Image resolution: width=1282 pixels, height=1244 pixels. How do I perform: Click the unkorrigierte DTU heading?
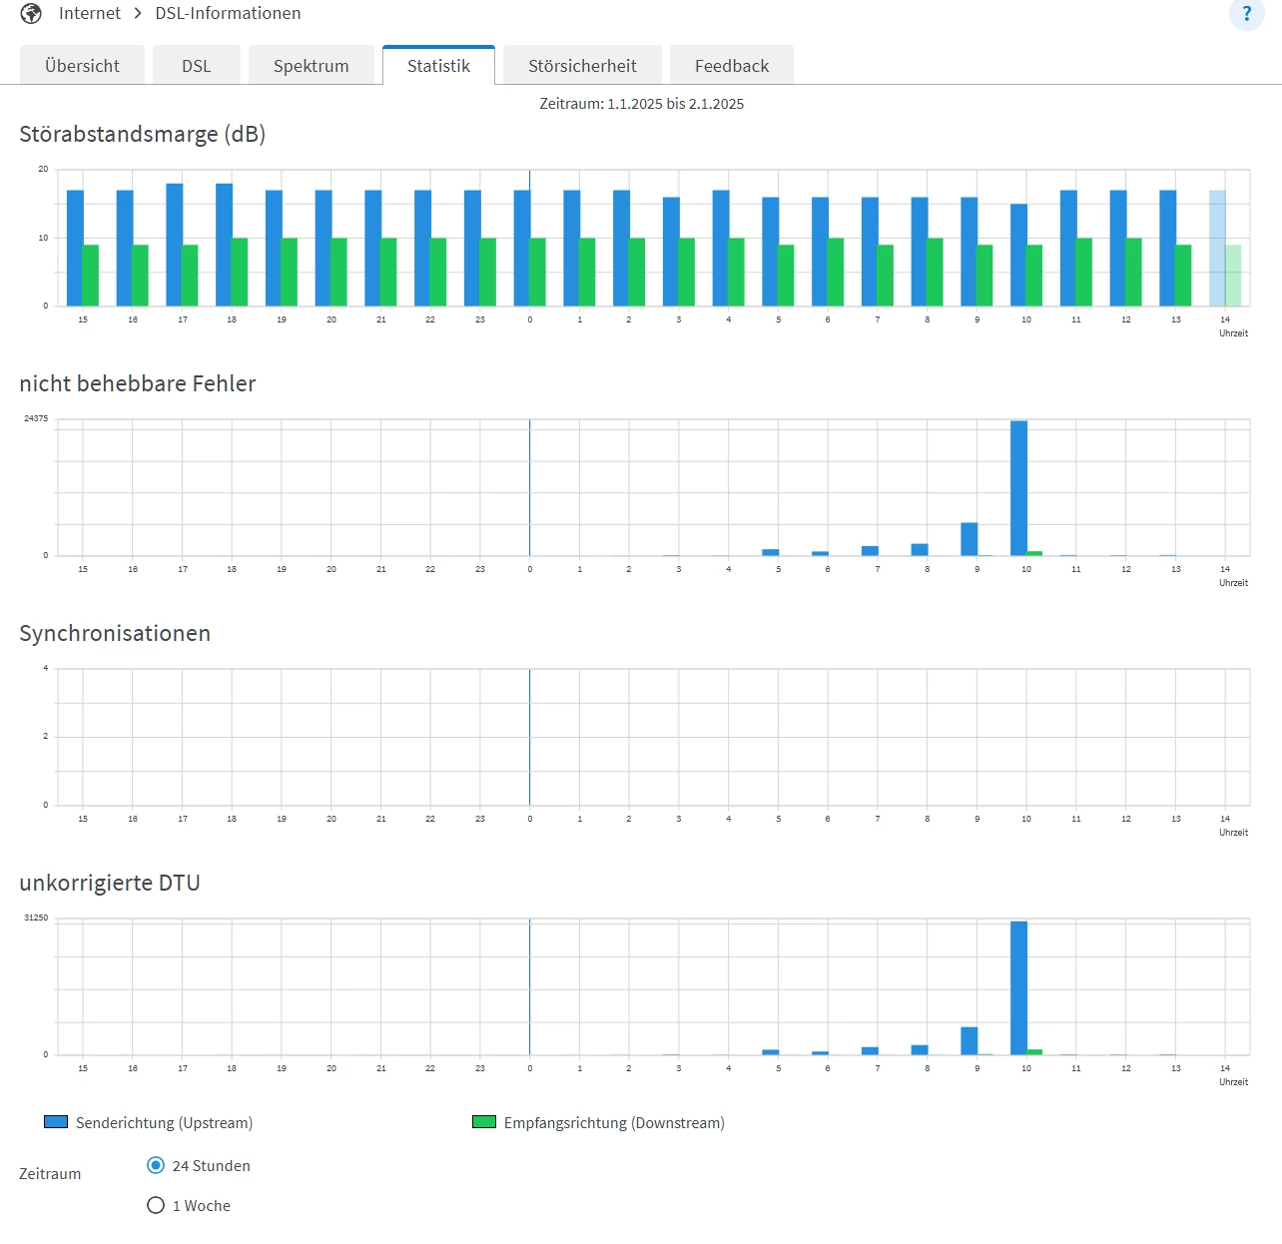click(x=110, y=883)
